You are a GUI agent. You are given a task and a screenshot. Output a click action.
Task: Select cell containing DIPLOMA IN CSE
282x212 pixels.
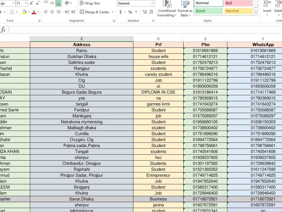click(x=158, y=92)
